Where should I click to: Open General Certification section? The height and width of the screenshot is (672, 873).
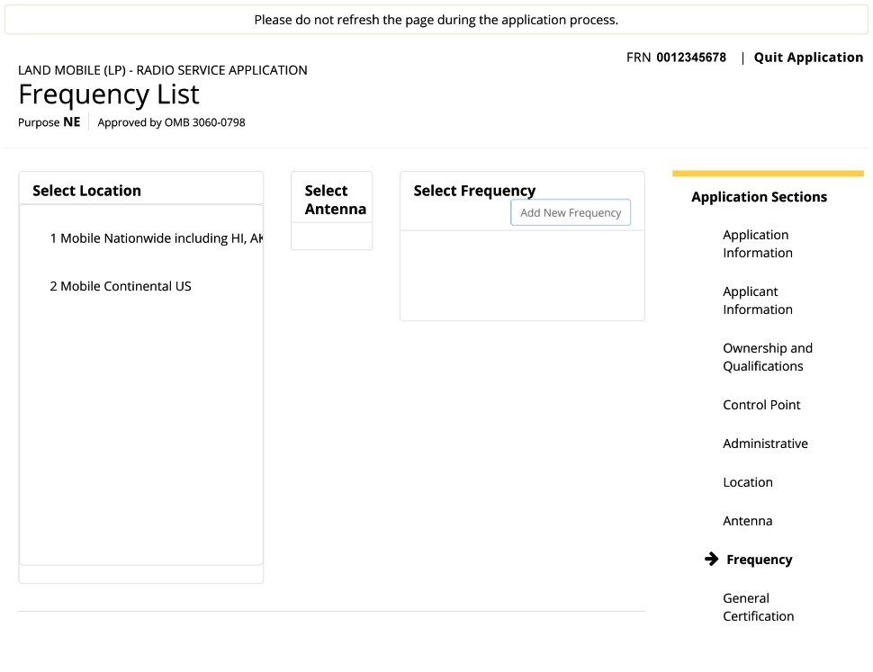[x=759, y=607]
